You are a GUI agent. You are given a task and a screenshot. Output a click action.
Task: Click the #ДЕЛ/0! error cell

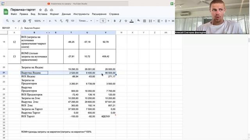(106, 116)
